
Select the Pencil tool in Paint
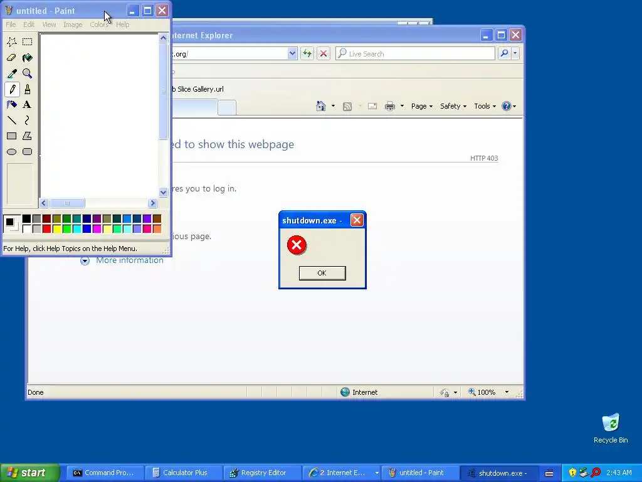12,89
